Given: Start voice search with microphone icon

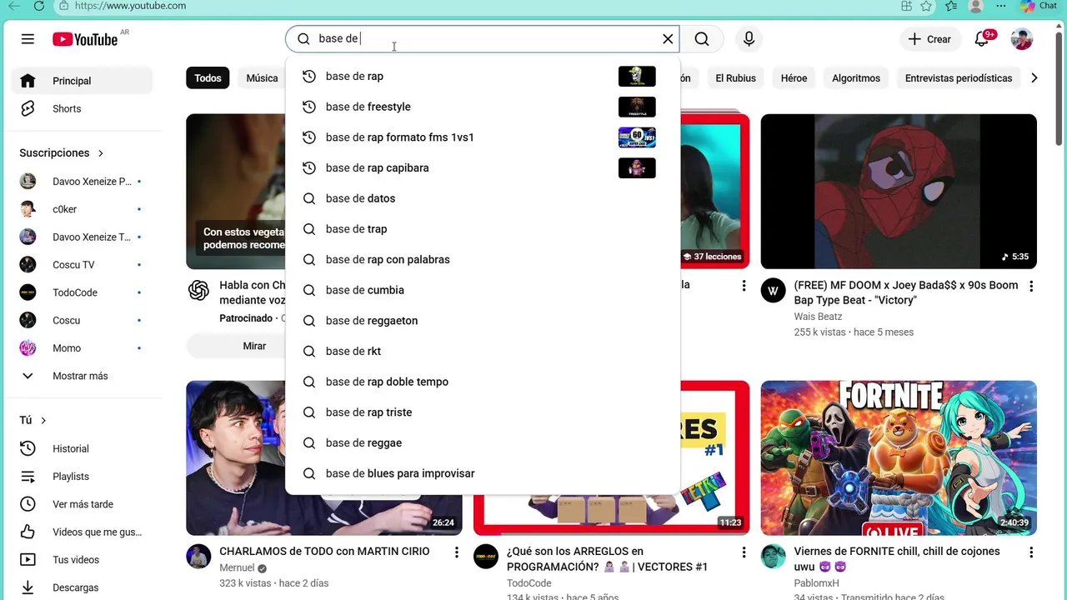Looking at the screenshot, I should 749,39.
